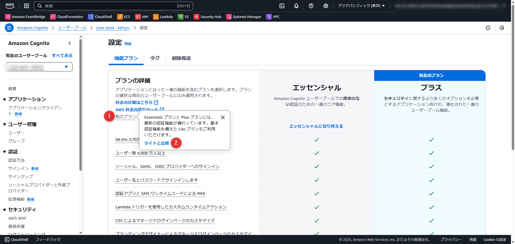
Task: Open the Tokyo region selector dropdown
Action: [x=361, y=6]
